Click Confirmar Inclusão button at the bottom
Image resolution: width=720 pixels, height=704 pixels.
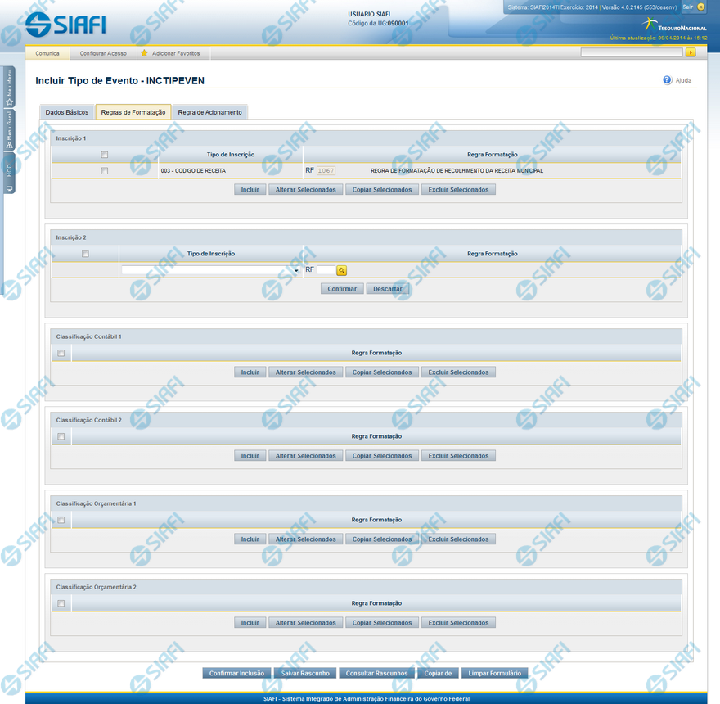coord(236,673)
